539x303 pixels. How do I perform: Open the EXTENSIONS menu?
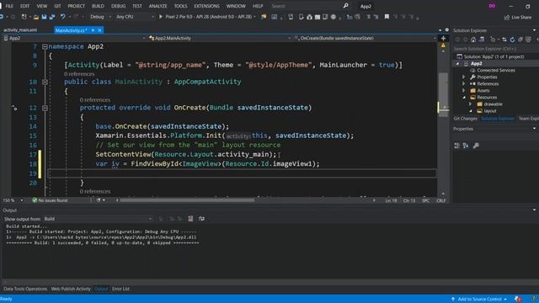[x=206, y=6]
